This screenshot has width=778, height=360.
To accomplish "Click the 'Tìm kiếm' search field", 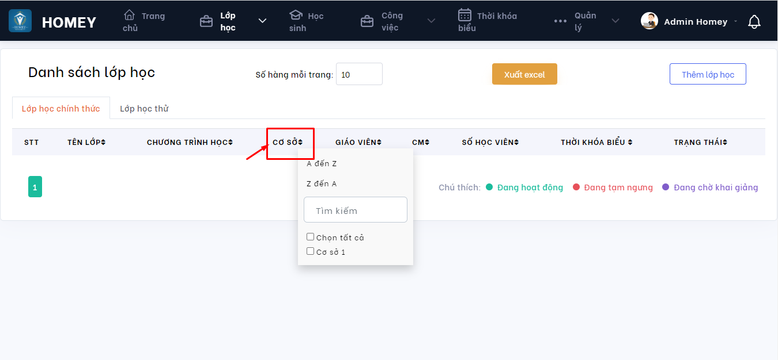I will (x=356, y=210).
